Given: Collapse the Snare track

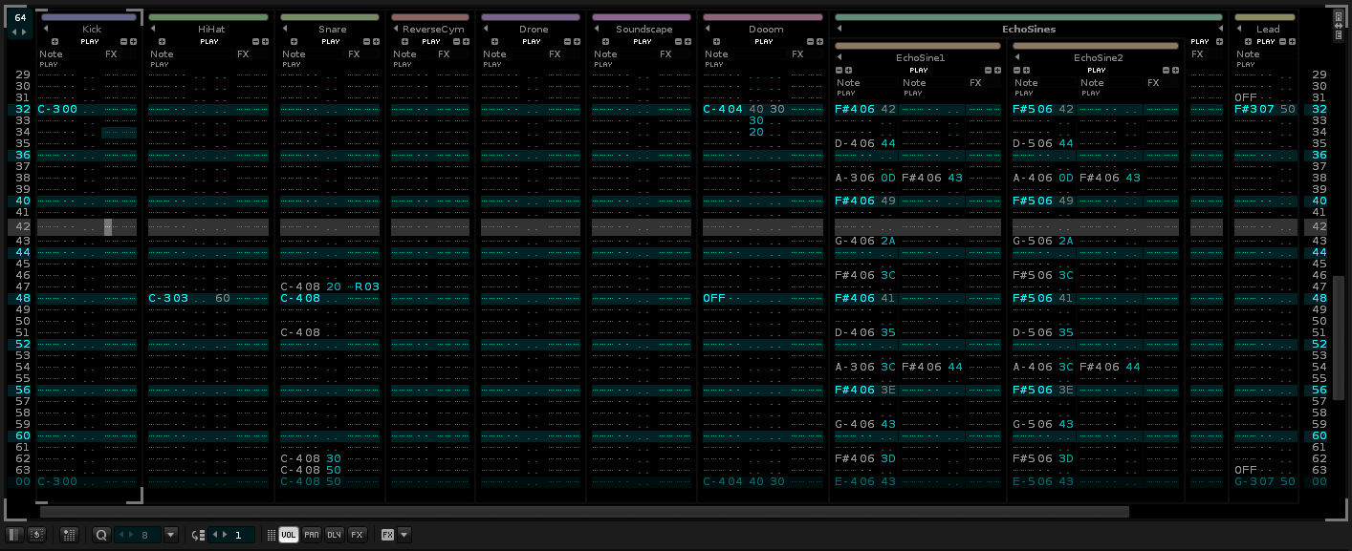Looking at the screenshot, I should [285, 29].
